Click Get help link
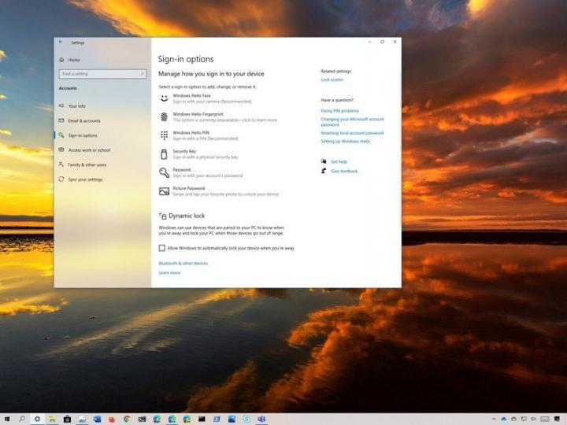 tap(339, 161)
